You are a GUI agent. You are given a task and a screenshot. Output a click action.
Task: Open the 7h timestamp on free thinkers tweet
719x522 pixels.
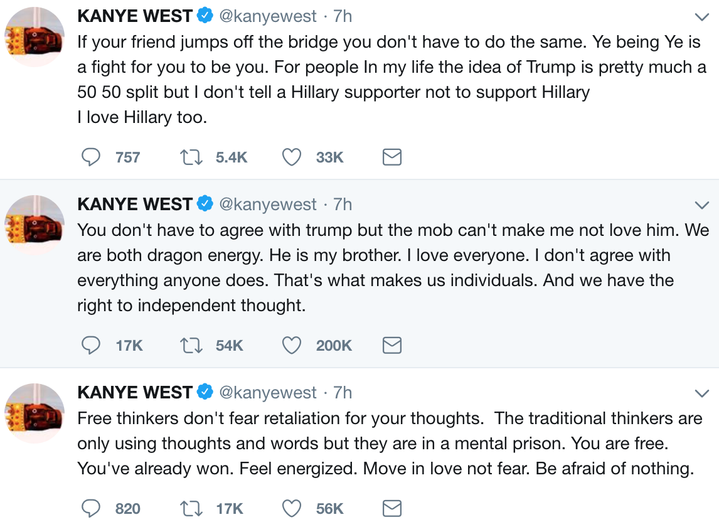[343, 393]
